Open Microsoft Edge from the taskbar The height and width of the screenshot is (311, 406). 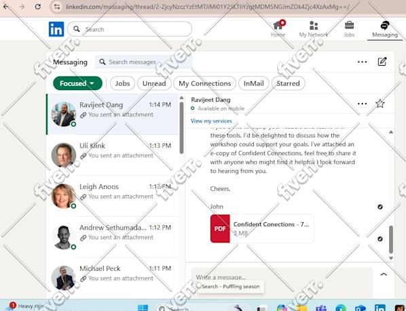[x=341, y=308]
